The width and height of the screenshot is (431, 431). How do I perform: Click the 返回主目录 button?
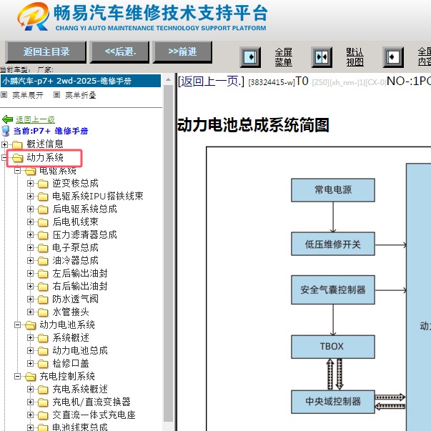coord(46,52)
